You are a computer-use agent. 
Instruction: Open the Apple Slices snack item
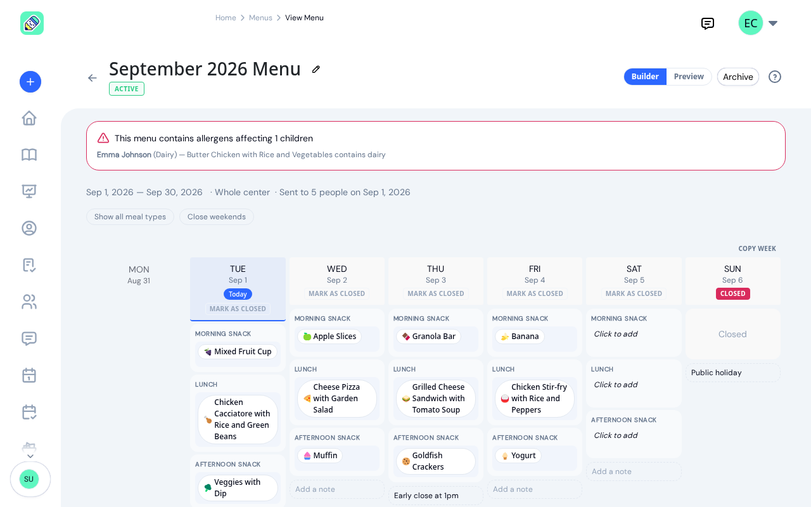click(x=329, y=337)
